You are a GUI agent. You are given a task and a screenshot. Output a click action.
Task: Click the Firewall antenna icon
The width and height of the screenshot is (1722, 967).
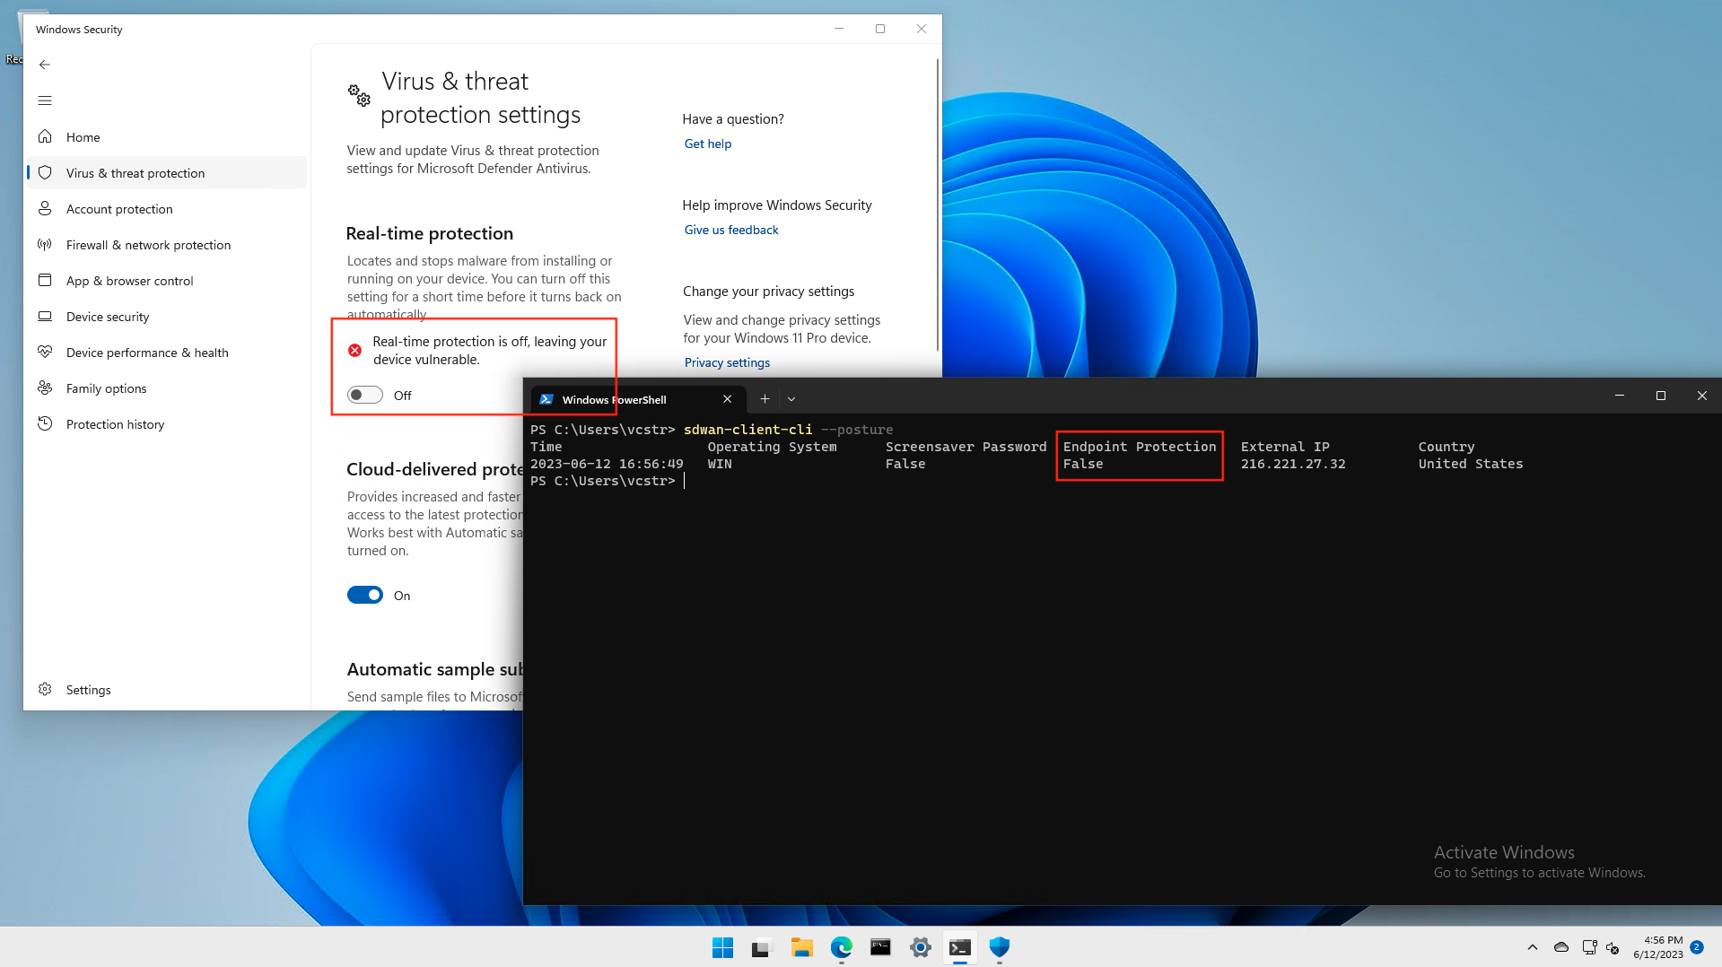[45, 244]
